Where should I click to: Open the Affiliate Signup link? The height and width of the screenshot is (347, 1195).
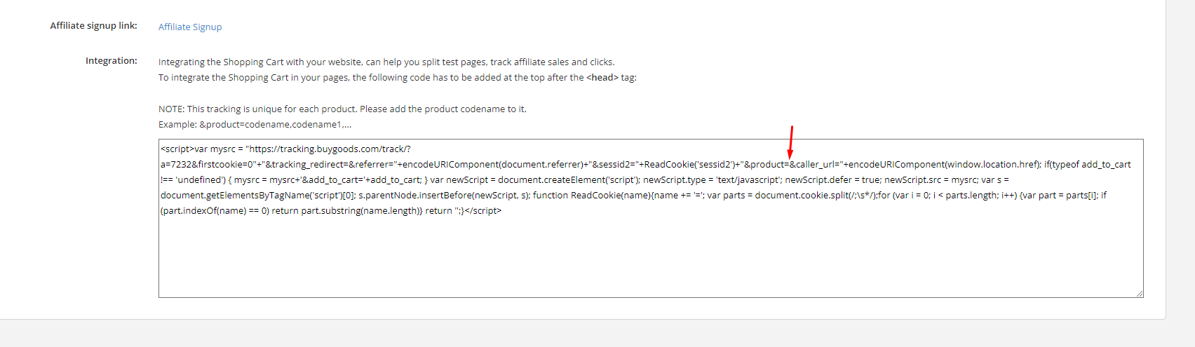(x=190, y=27)
